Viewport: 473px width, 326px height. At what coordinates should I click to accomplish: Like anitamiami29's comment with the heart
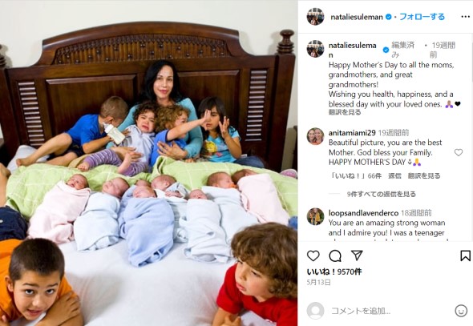click(x=459, y=152)
